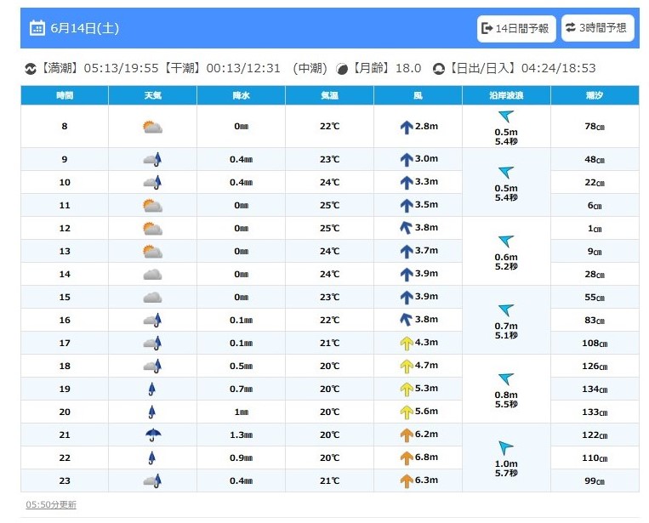The height and width of the screenshot is (523, 649).
Task: Click the 6月14日(土) date heading
Action: (x=85, y=28)
